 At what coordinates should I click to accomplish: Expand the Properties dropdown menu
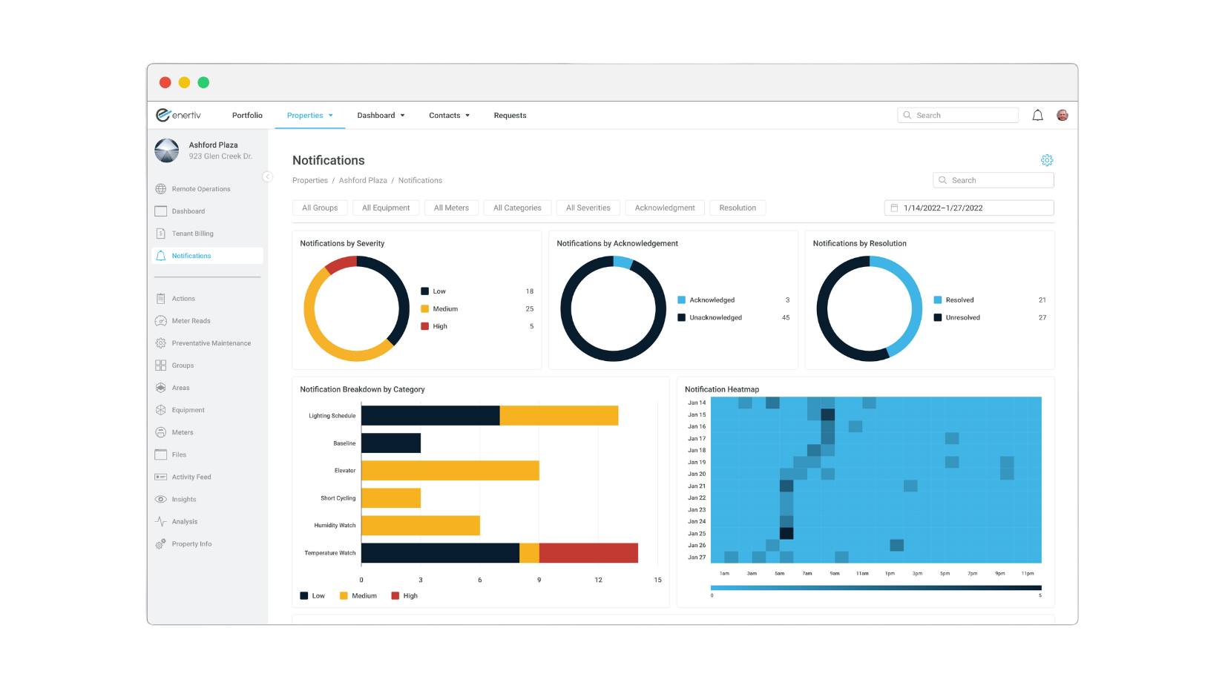(x=309, y=116)
